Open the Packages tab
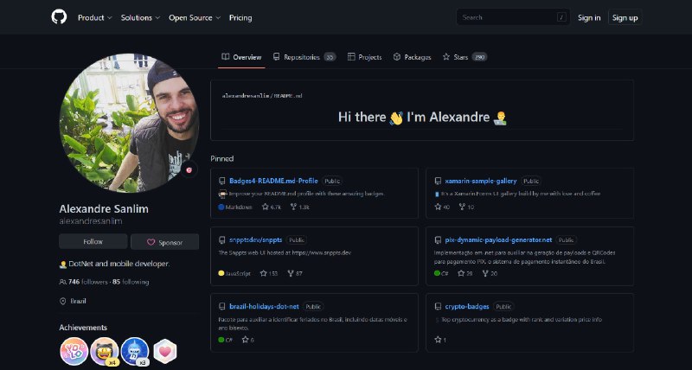692x370 pixels. tap(413, 57)
